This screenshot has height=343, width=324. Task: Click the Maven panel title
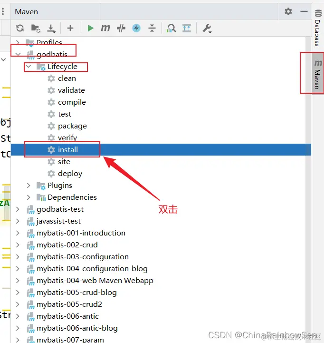27,11
